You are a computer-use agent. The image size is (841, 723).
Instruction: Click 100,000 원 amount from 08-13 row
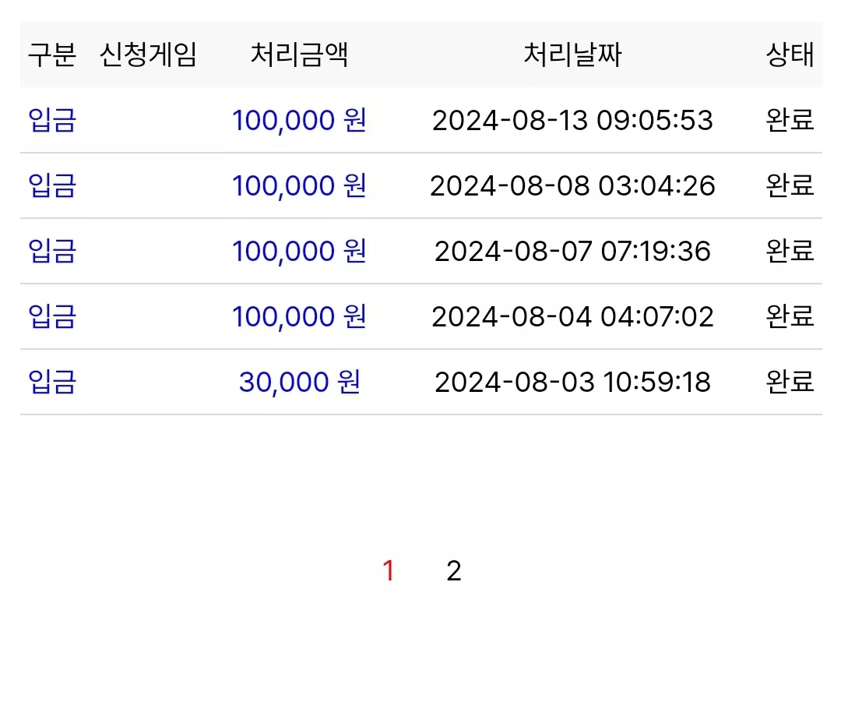(299, 120)
